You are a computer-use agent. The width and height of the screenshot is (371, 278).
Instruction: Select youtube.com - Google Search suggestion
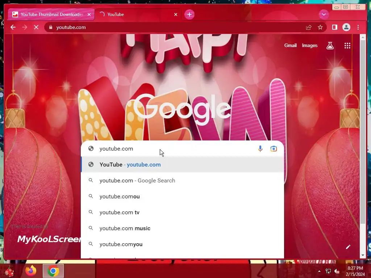pyautogui.click(x=182, y=180)
